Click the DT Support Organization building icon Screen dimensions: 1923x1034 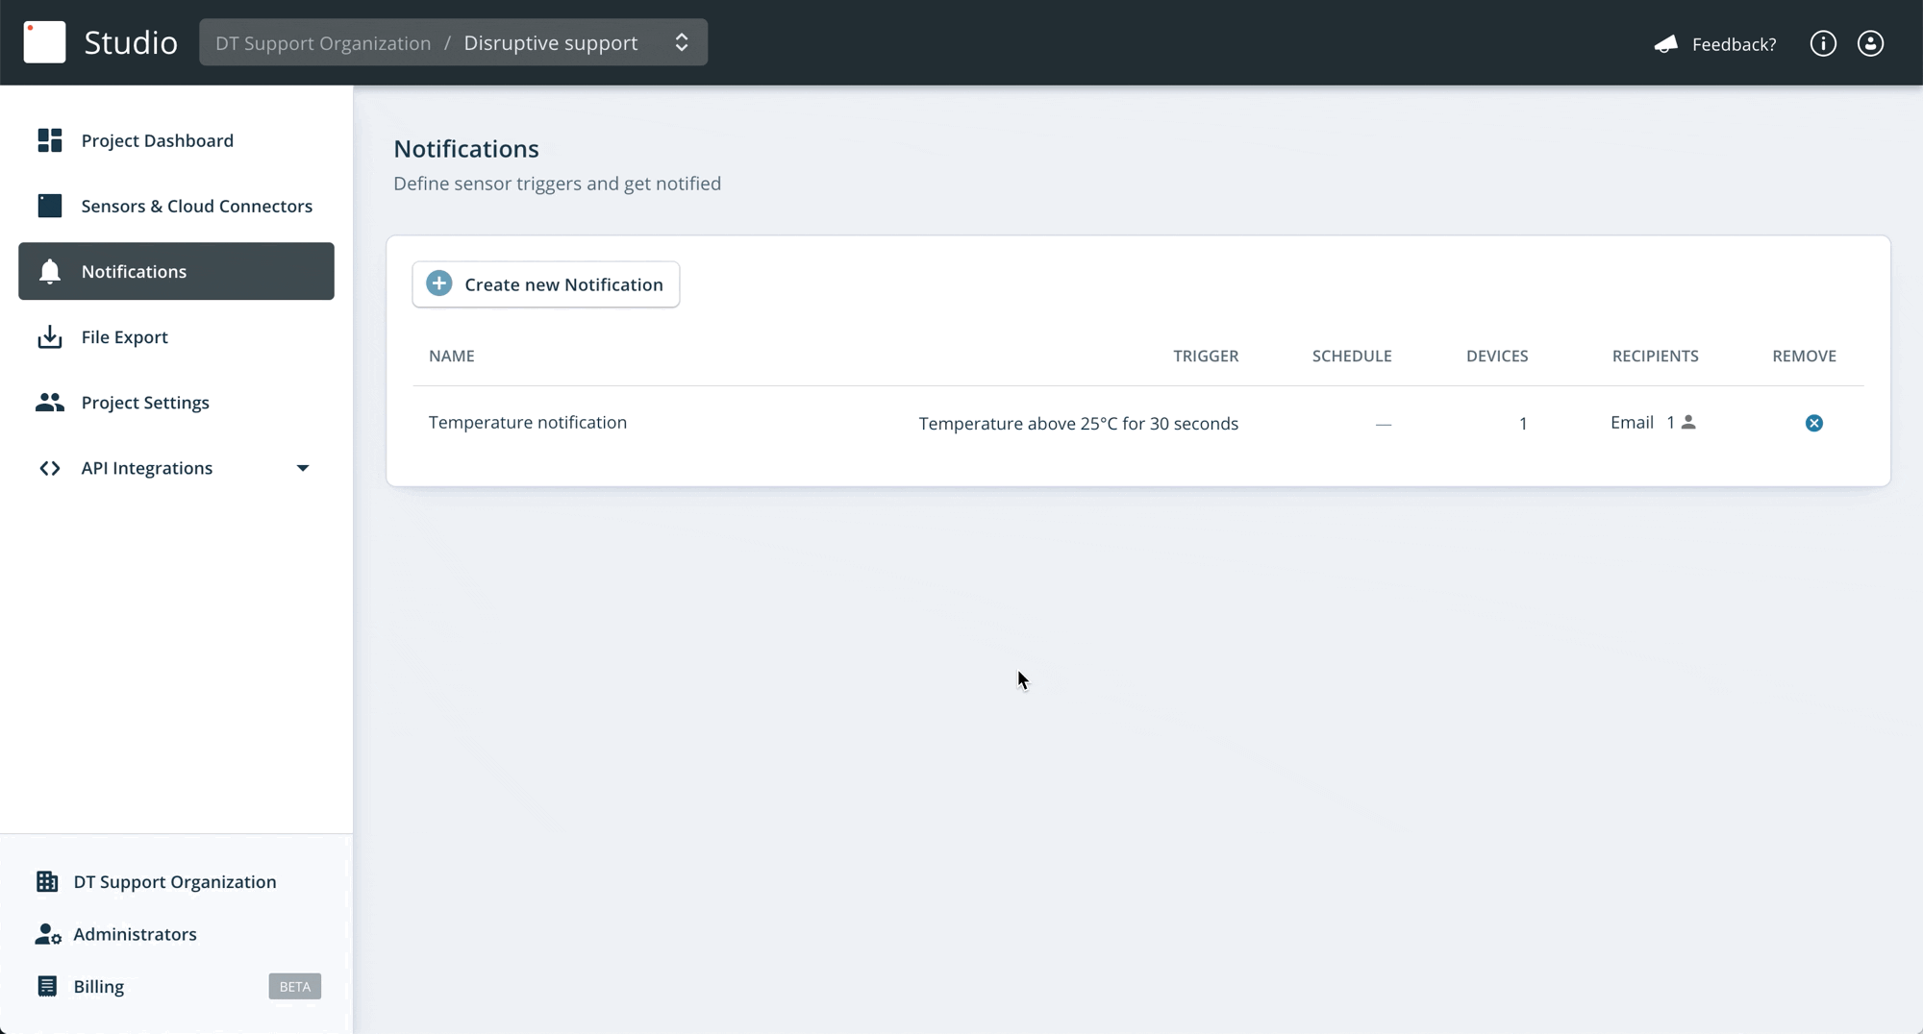pos(47,881)
